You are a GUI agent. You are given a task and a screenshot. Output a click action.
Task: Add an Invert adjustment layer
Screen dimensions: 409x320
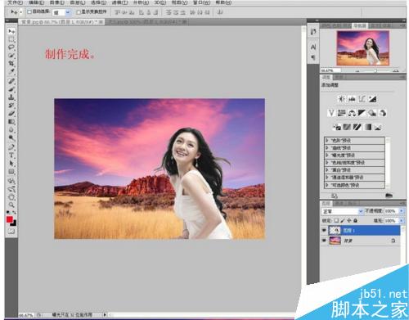[337, 127]
